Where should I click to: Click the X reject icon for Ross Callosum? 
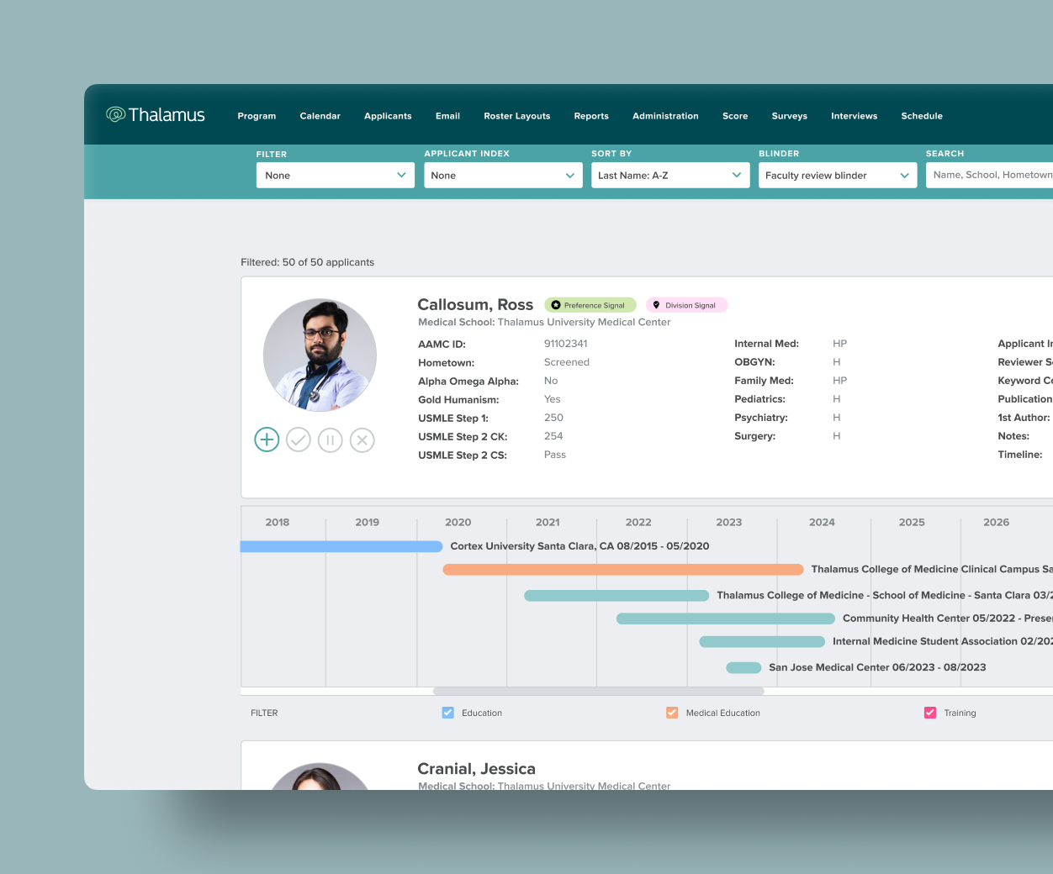coord(362,440)
